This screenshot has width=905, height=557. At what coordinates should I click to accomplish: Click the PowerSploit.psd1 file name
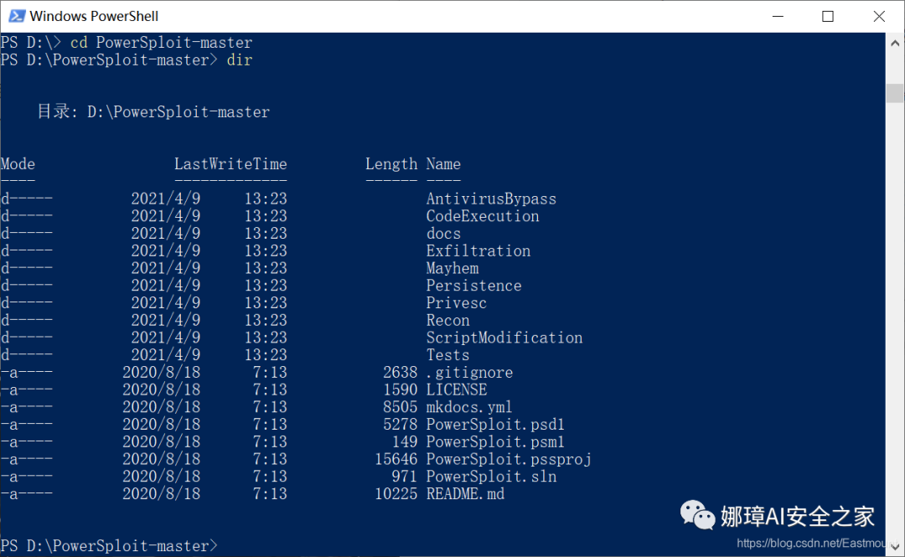pos(495,425)
